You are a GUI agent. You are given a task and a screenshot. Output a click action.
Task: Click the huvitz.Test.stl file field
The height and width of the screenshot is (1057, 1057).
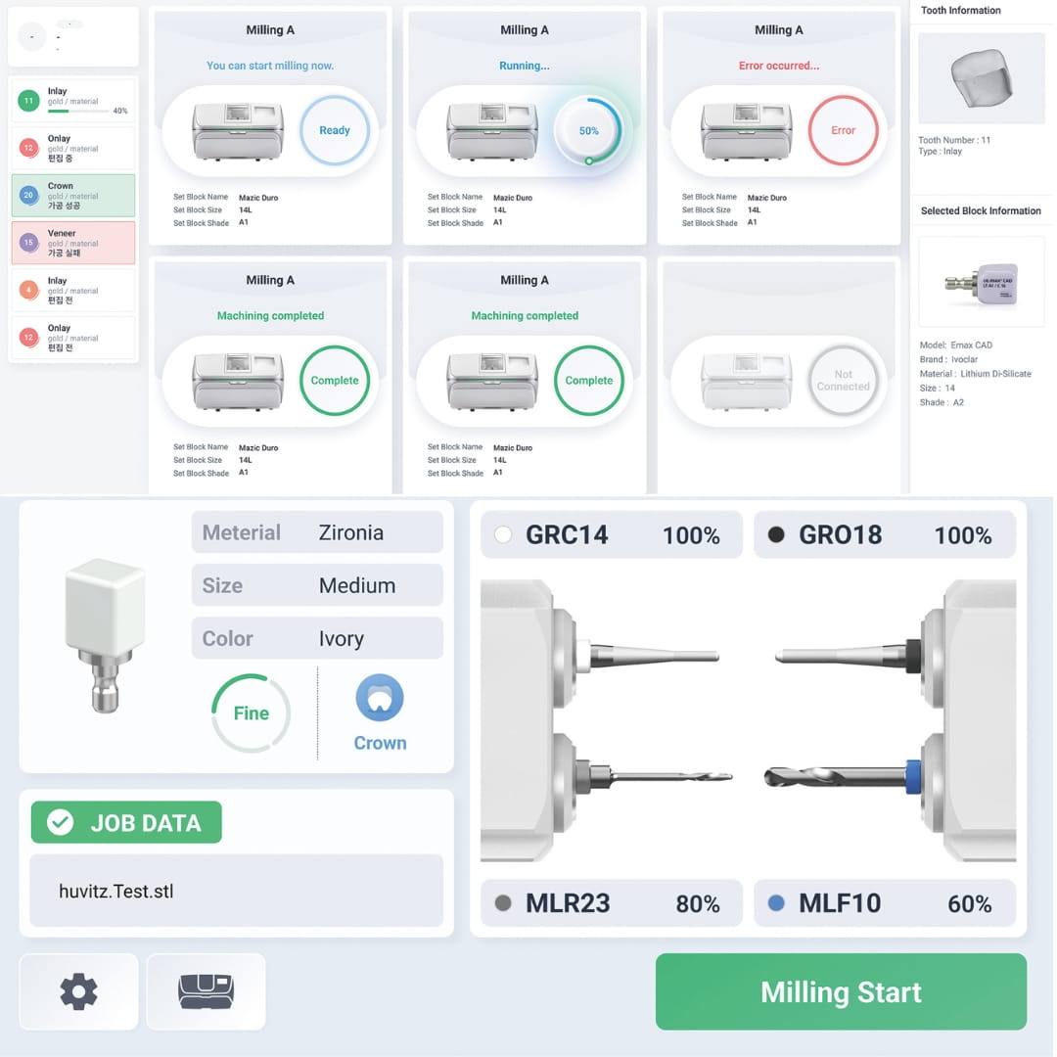[236, 891]
